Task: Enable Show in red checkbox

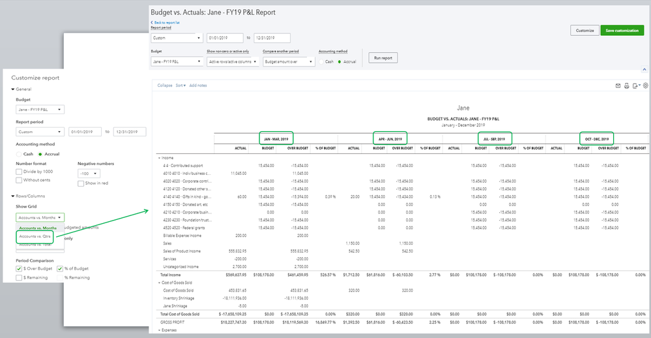Action: 81,183
